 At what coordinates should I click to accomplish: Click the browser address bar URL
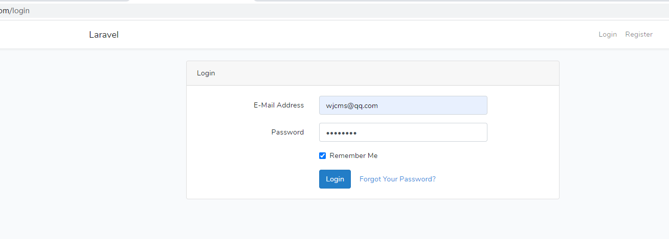coord(15,11)
